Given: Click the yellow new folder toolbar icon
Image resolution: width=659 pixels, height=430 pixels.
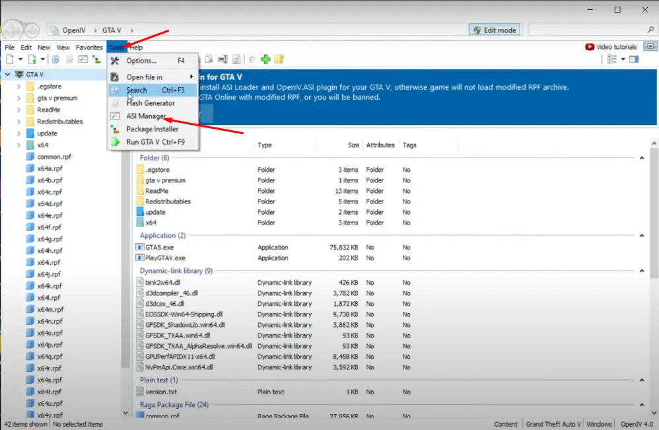Looking at the screenshot, I should [279, 59].
